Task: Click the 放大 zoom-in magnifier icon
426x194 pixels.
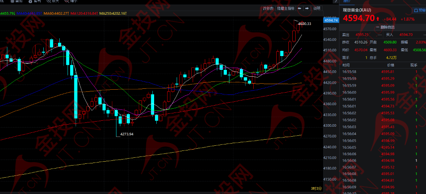Action: (49, 1)
